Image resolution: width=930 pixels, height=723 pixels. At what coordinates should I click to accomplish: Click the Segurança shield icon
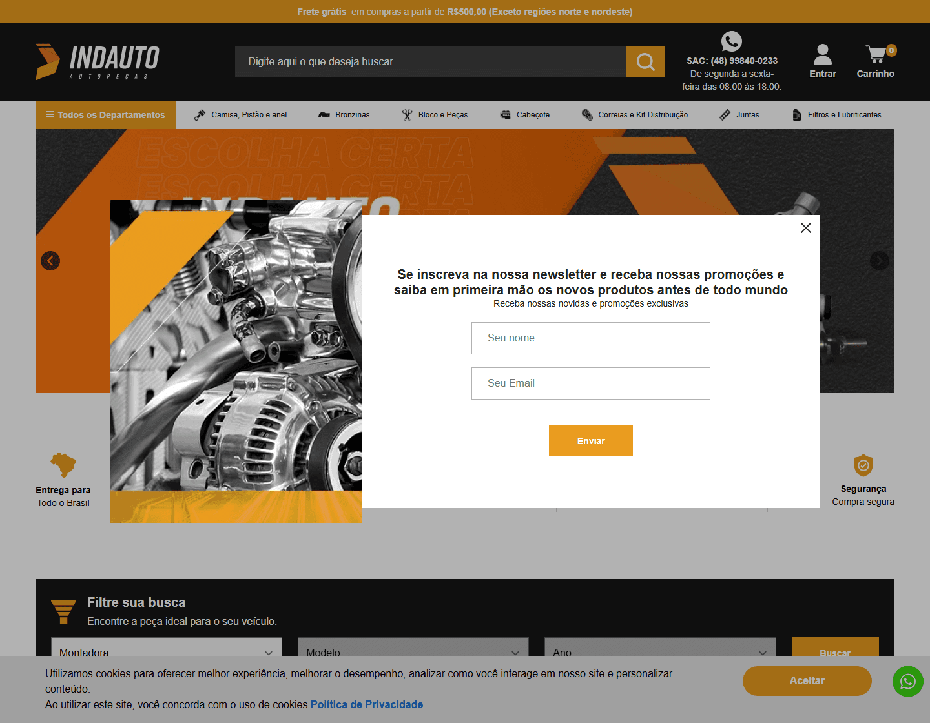(863, 464)
